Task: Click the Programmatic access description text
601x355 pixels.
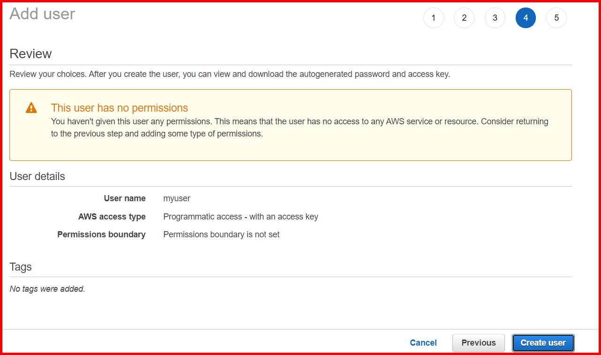Action: pos(240,216)
